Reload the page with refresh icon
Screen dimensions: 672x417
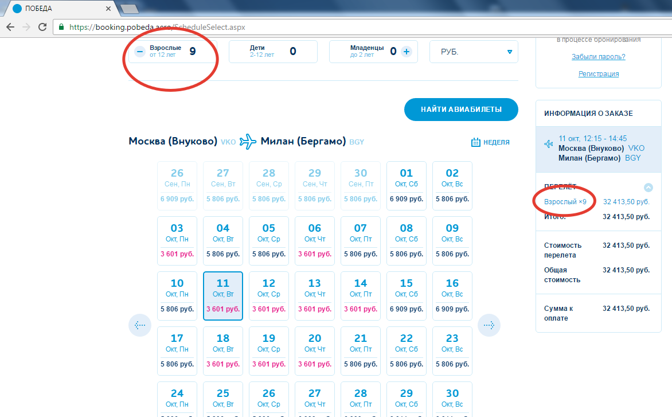tap(42, 27)
